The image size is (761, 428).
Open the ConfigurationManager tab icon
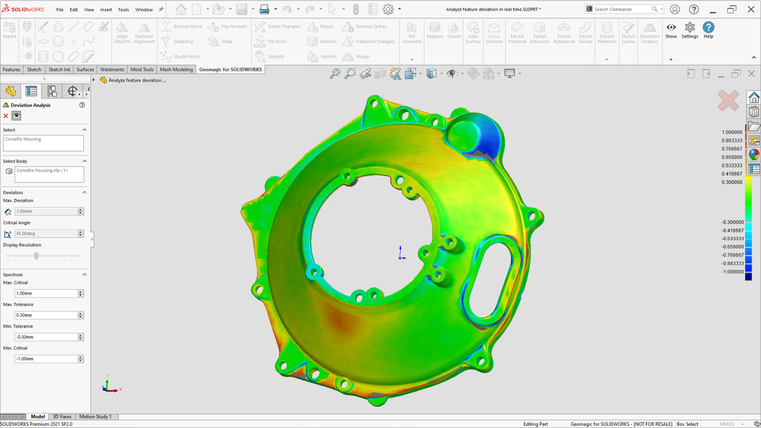point(52,91)
